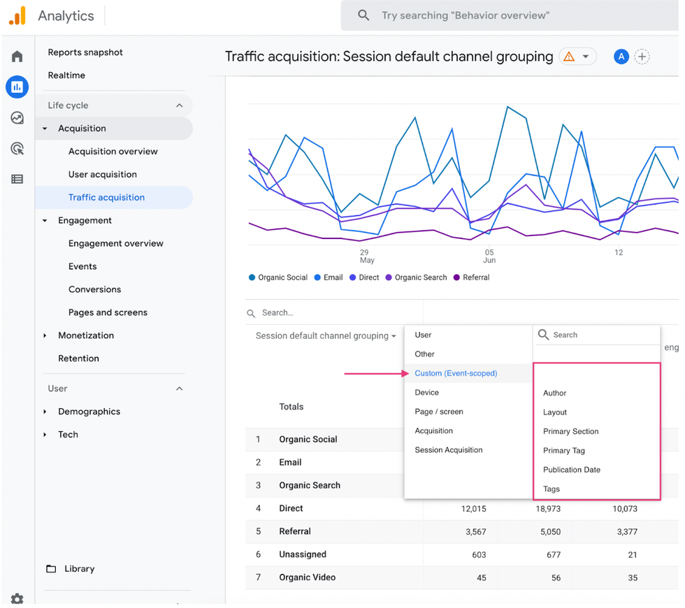This screenshot has height=608, width=685.
Task: Open the orange warning status dropdown
Action: [x=577, y=57]
